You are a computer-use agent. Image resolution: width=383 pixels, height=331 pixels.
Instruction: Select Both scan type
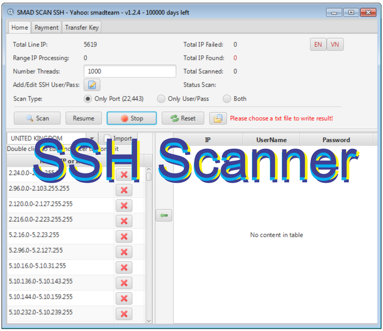235,99
